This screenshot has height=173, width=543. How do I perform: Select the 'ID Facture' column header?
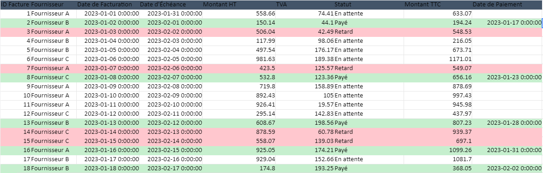pos(15,5)
